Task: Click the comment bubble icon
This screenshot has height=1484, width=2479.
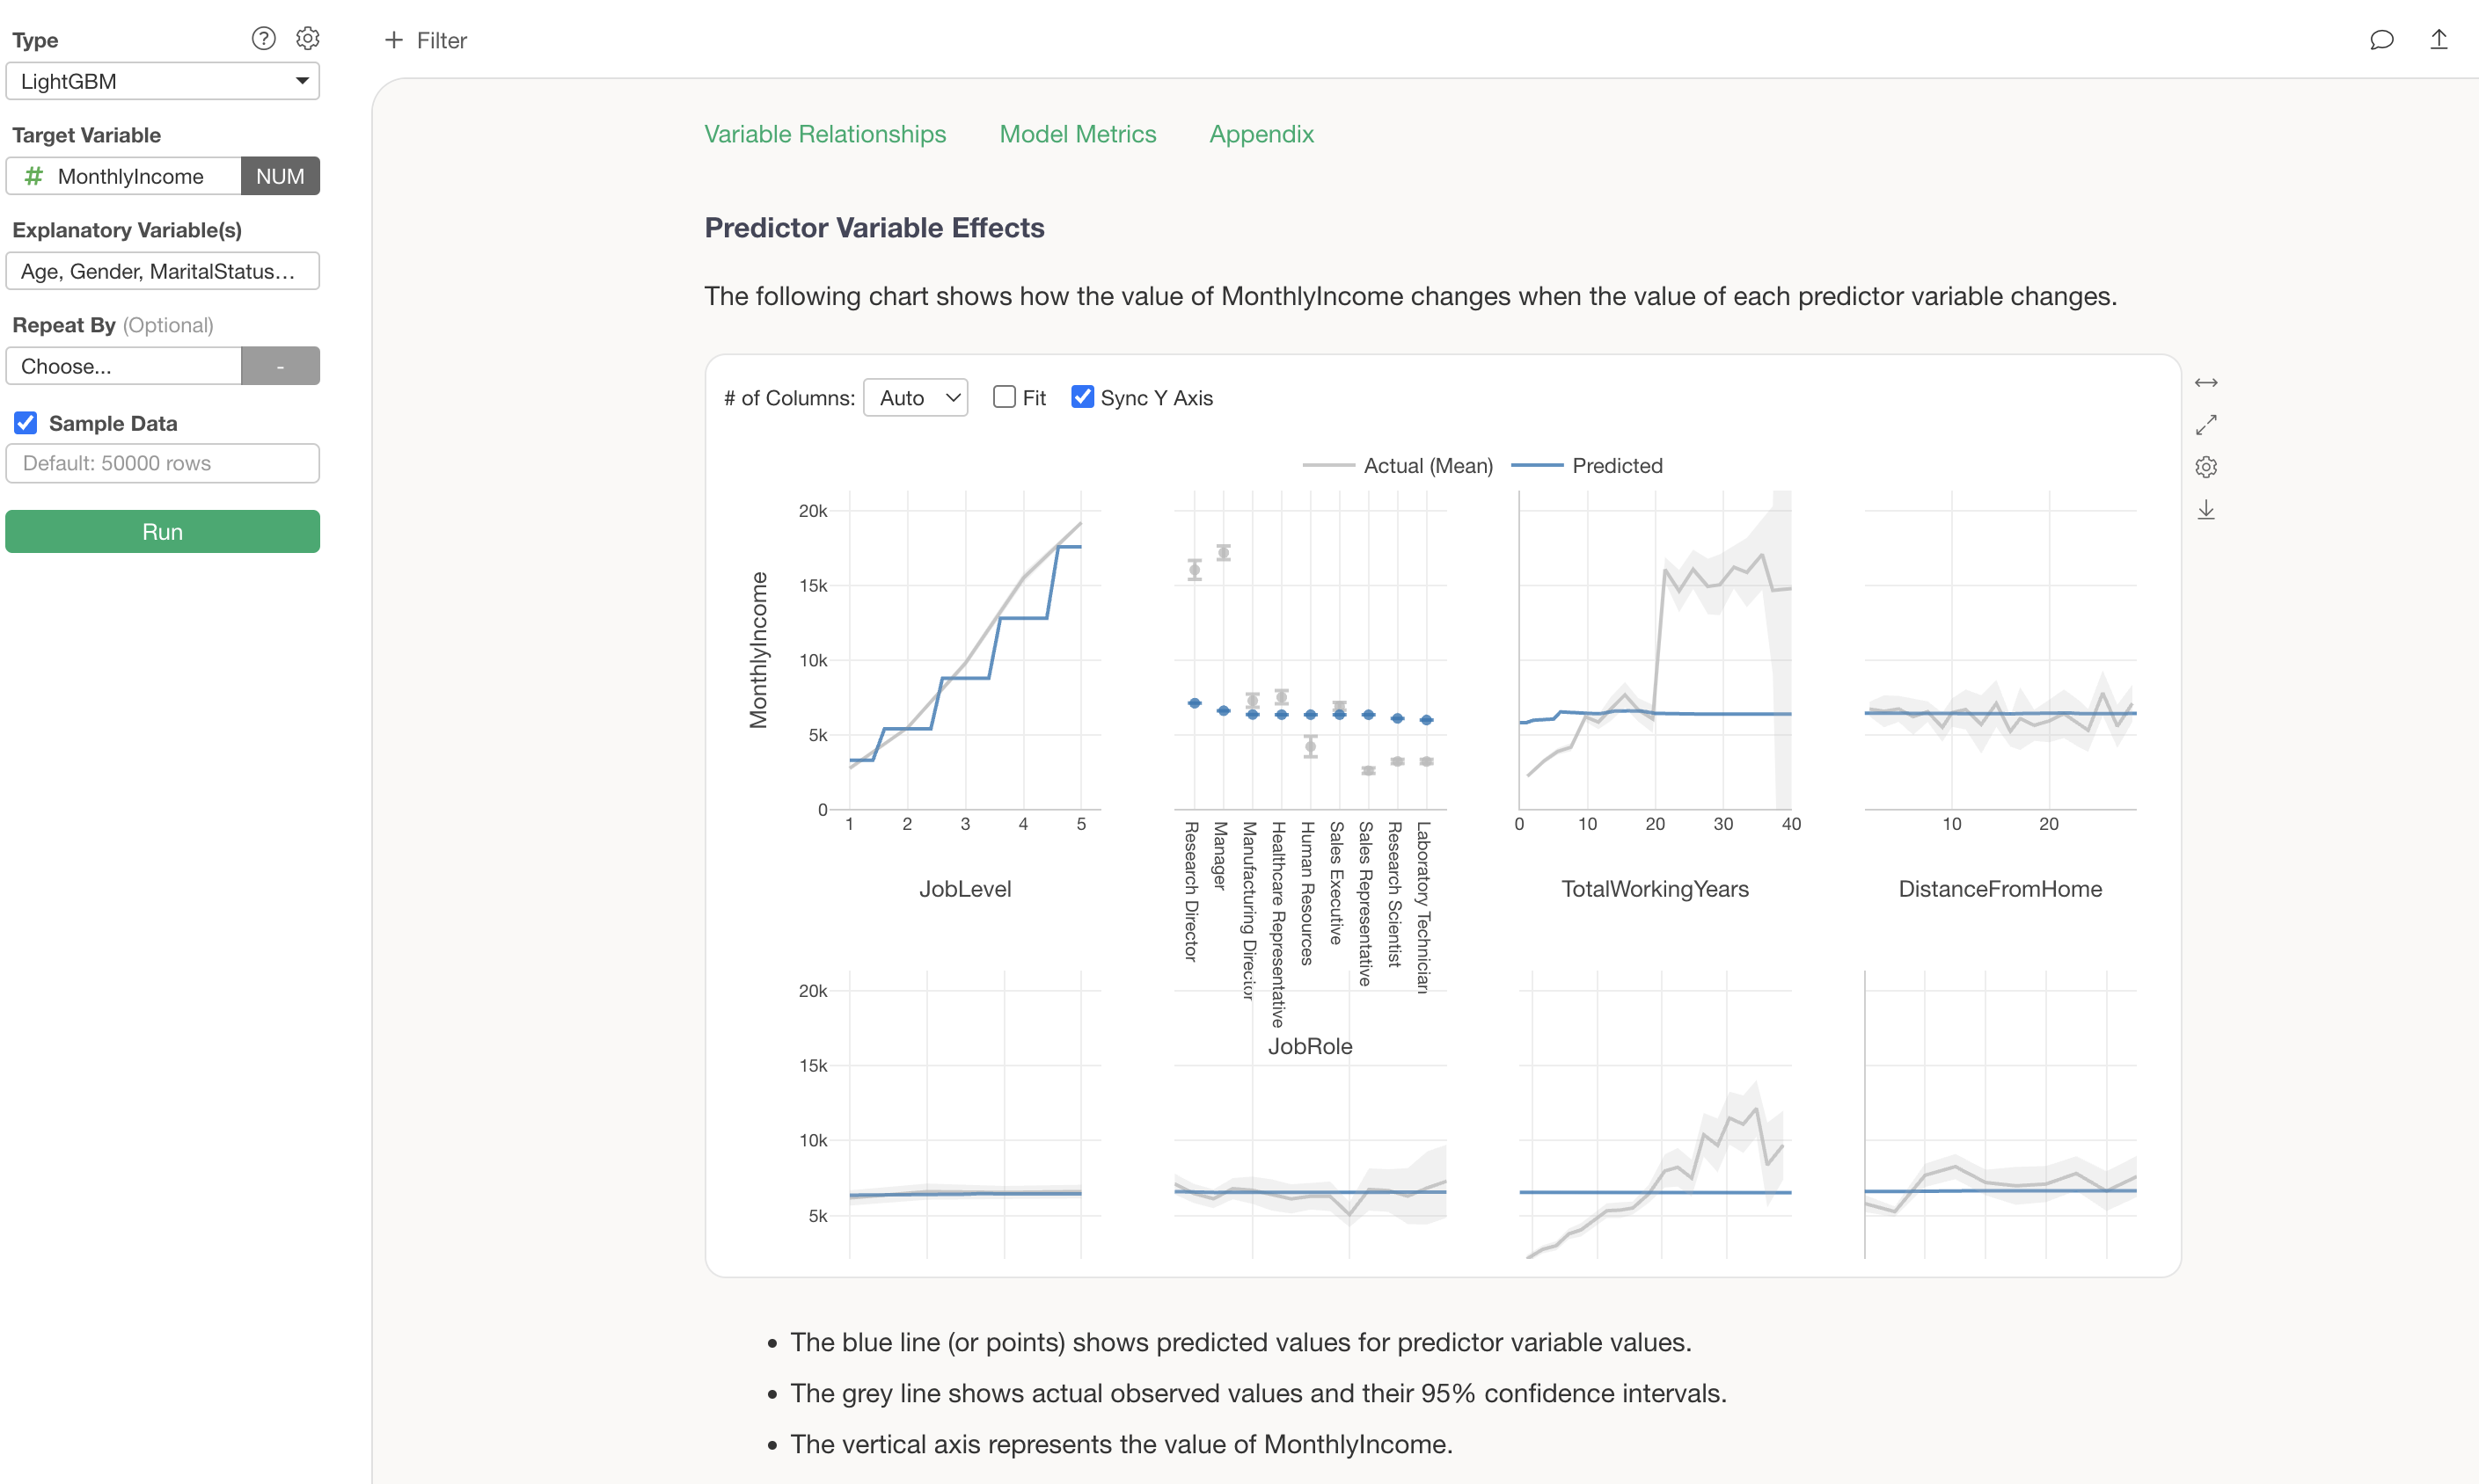Action: coord(2381,40)
